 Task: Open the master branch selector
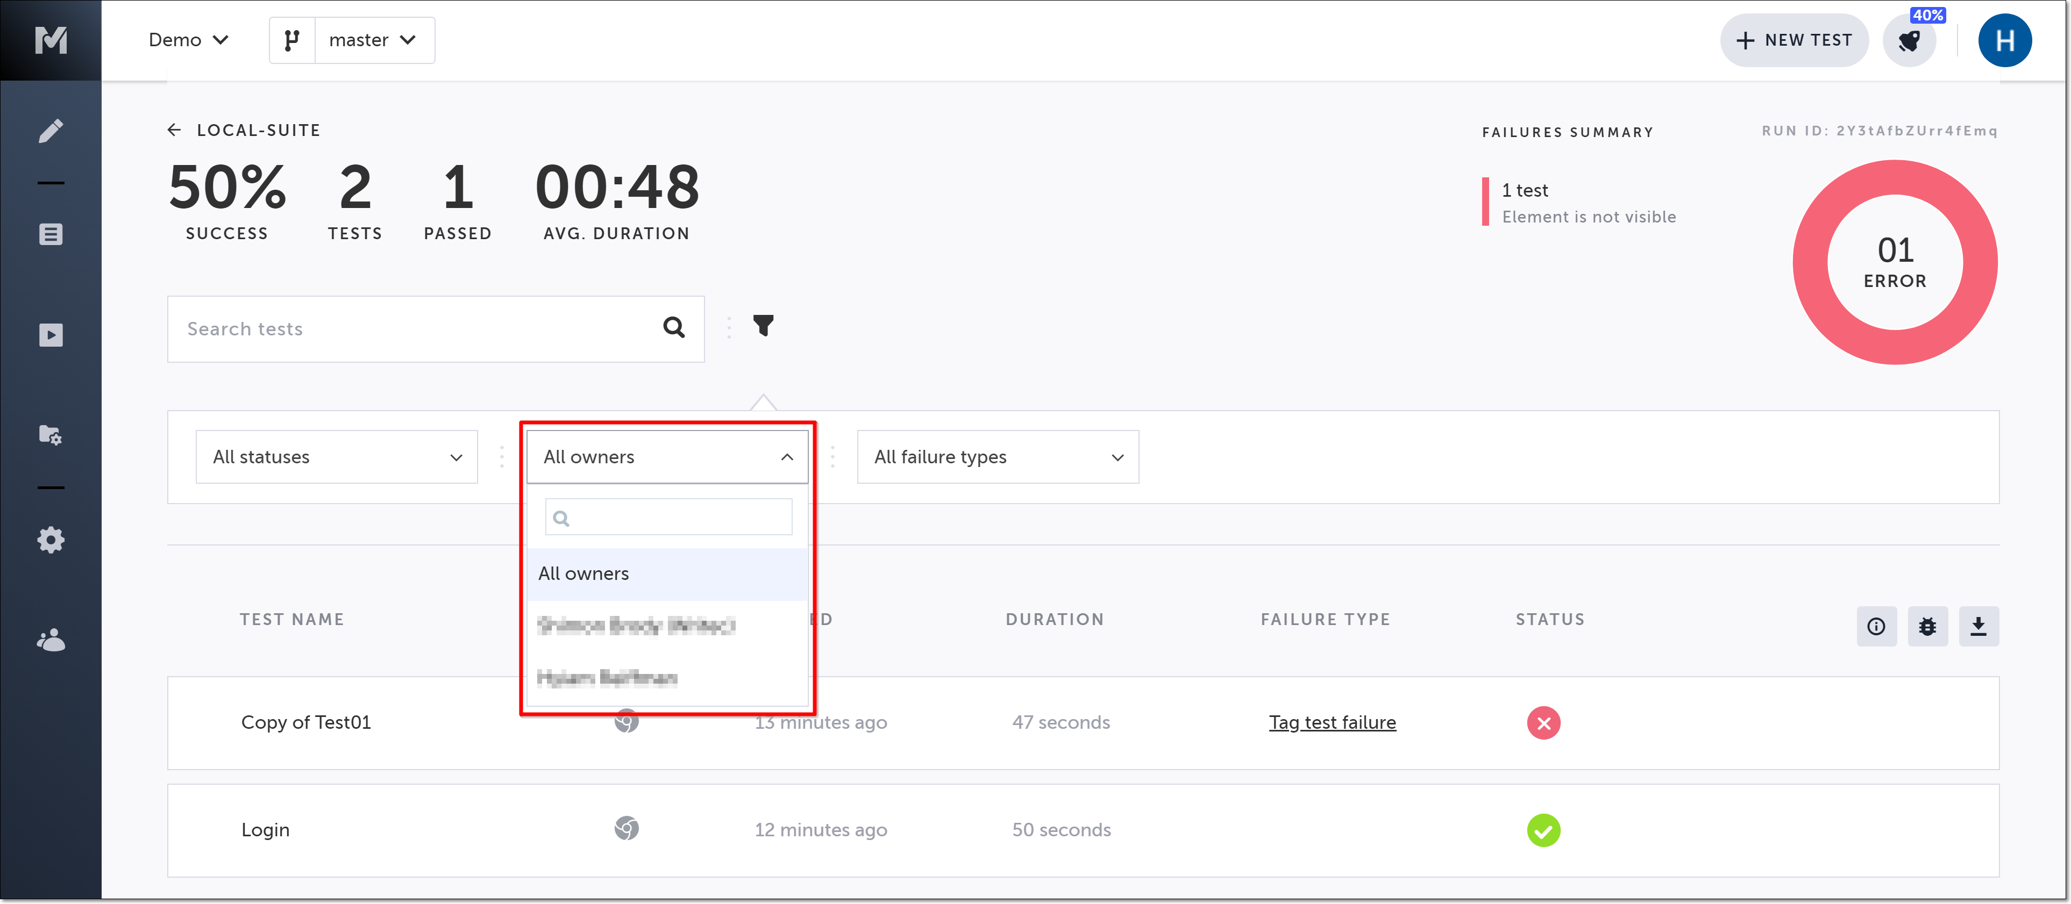tap(373, 40)
